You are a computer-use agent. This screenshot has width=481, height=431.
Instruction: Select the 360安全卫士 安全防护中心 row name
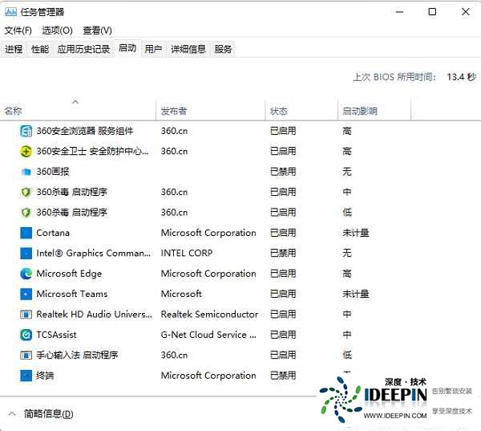(x=92, y=152)
